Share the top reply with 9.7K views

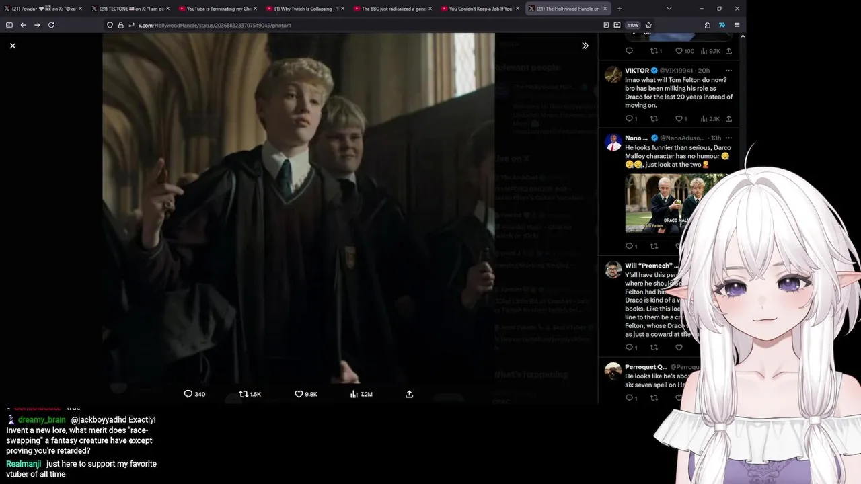point(728,51)
